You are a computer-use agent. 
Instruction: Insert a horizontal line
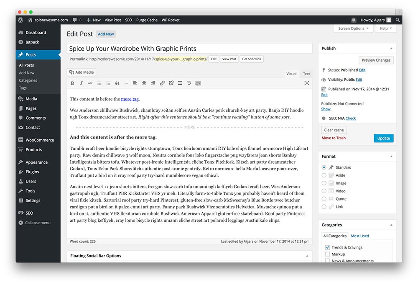click(x=126, y=83)
